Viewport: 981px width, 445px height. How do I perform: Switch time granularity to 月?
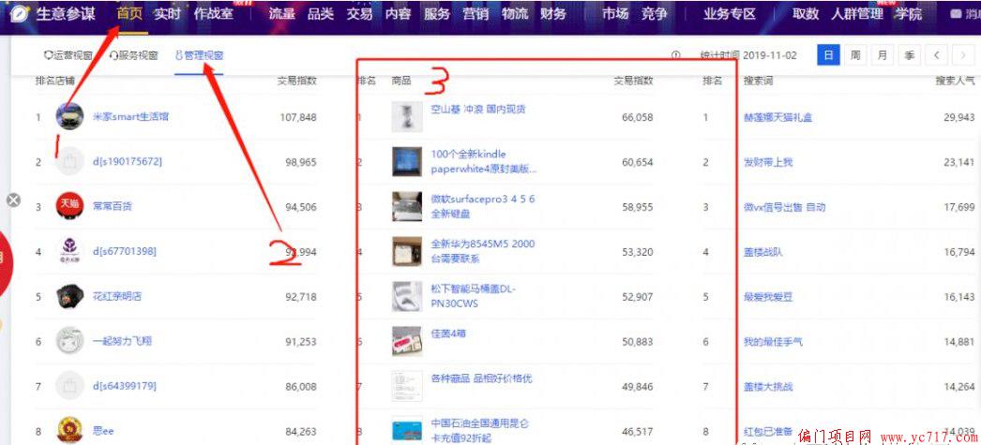pos(882,55)
